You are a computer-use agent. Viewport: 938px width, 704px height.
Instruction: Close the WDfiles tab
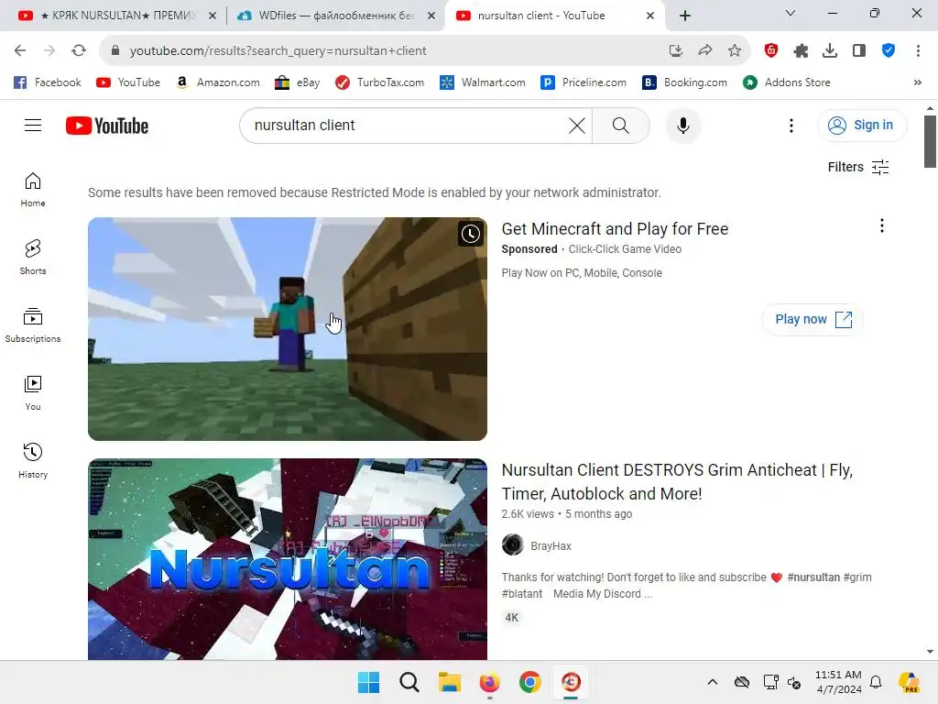click(431, 16)
